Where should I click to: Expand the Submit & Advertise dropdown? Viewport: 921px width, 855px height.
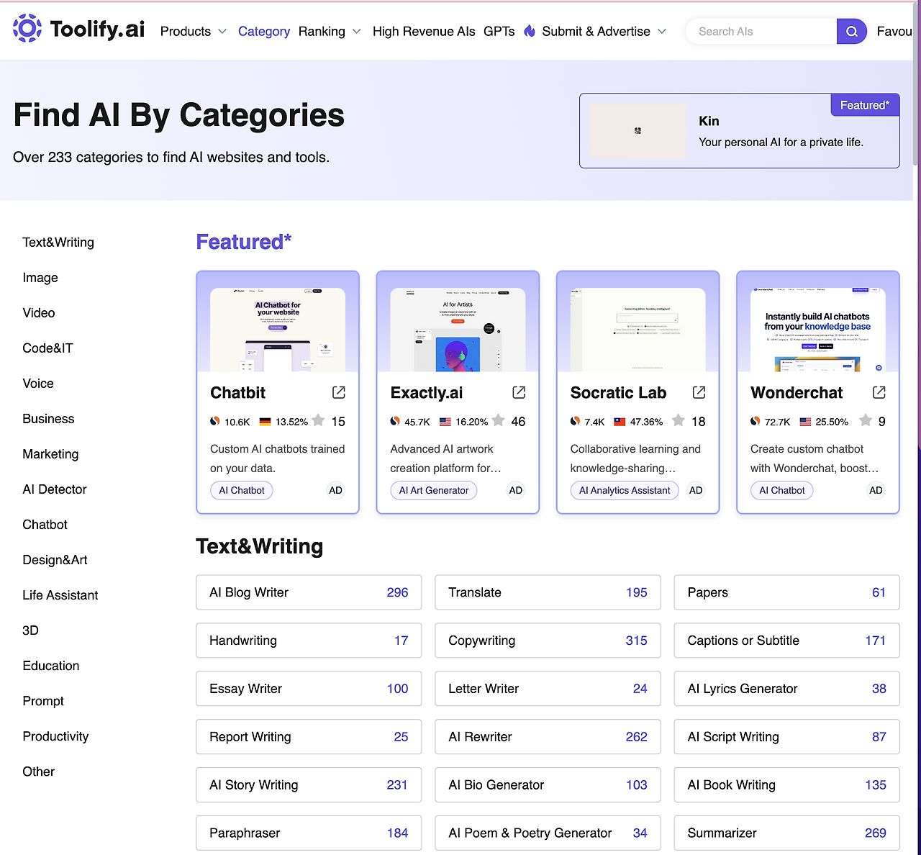coord(604,31)
